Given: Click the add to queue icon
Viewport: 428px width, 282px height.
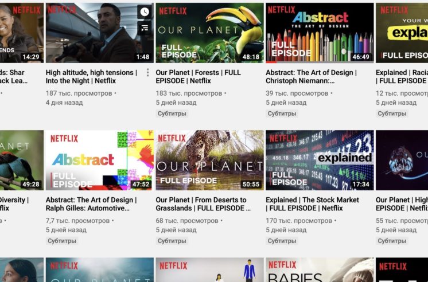Looking at the screenshot, I should (x=145, y=28).
